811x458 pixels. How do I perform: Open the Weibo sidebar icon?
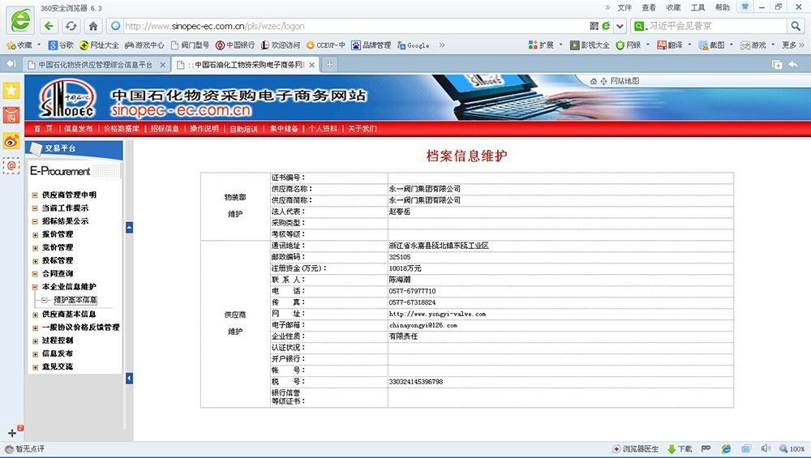[x=11, y=140]
